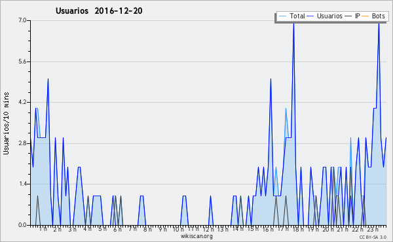Viewport: 393px width, 242px height.
Task: Click the '11 h' x-axis label
Action: coord(193,229)
